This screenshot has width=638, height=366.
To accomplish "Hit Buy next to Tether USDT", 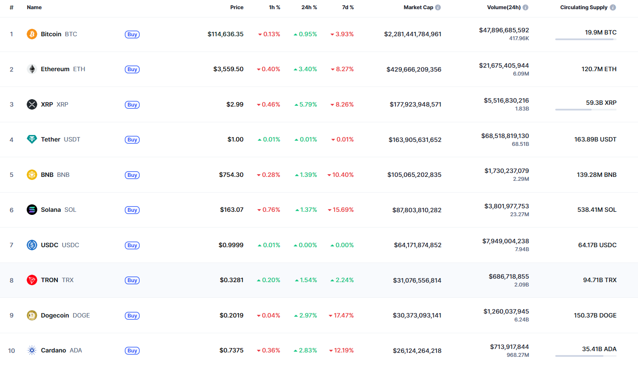I will (x=132, y=140).
